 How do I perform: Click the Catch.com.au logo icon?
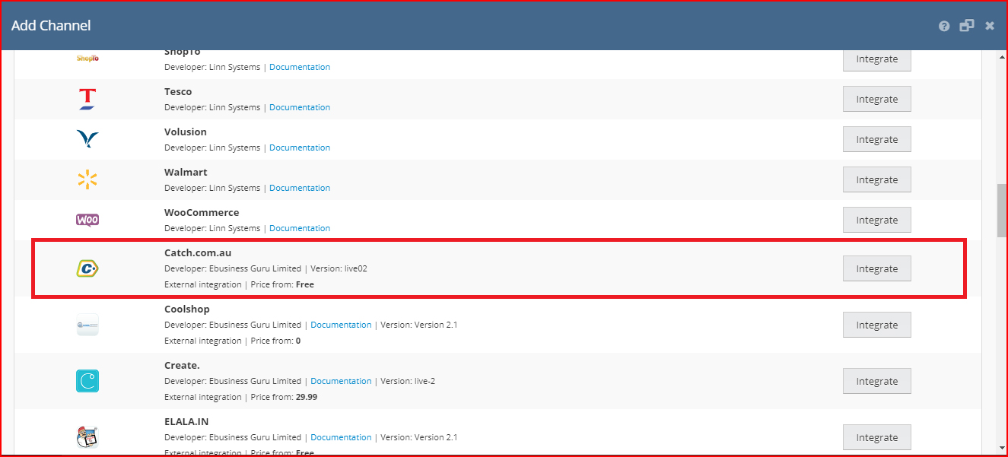pos(88,268)
